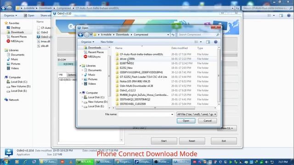Collapse the Libraries tree in dialog sidebar
The width and height of the screenshot is (294, 165).
80,66
